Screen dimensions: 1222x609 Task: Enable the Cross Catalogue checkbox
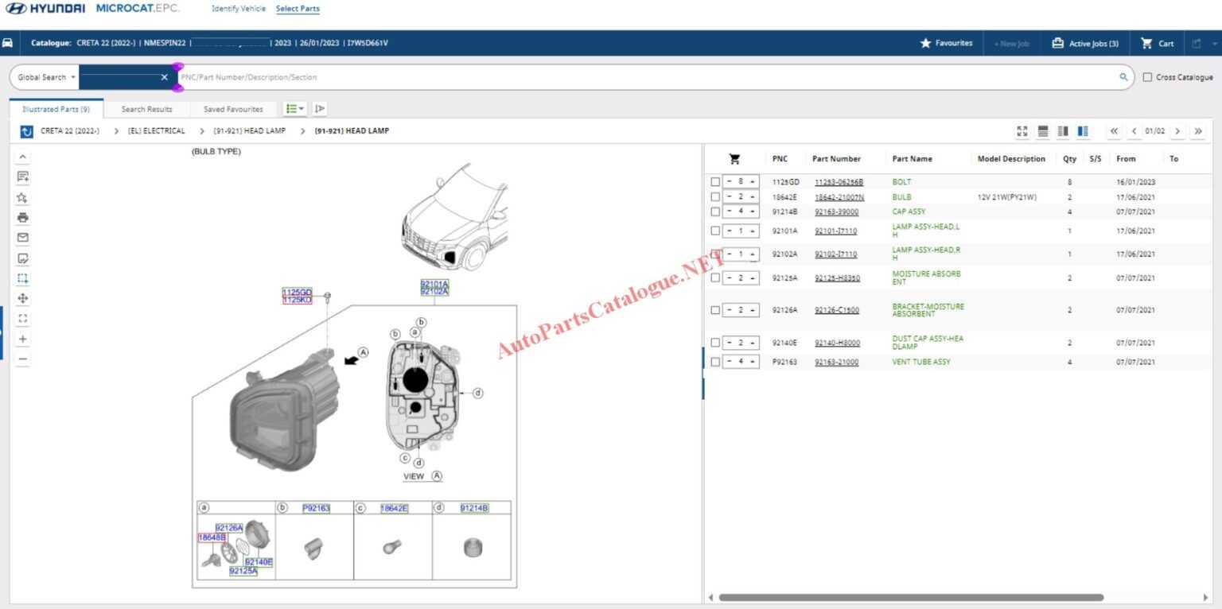[x=1146, y=77]
